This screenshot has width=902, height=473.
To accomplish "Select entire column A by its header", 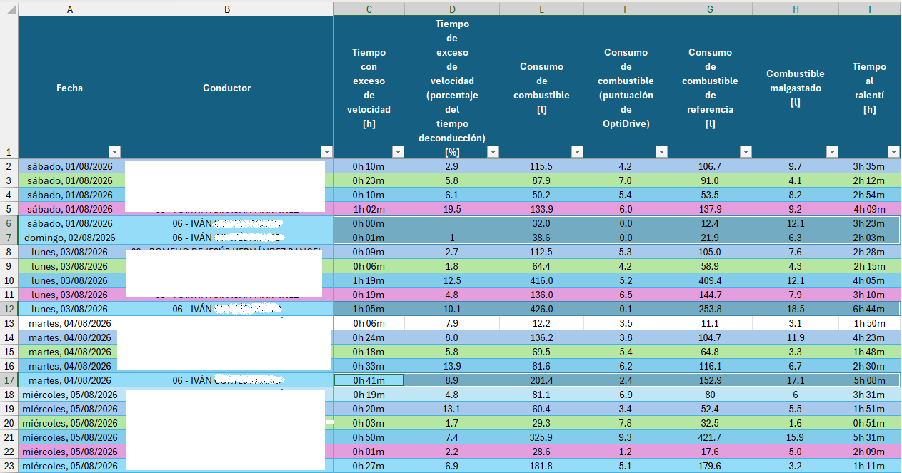I will tap(70, 9).
